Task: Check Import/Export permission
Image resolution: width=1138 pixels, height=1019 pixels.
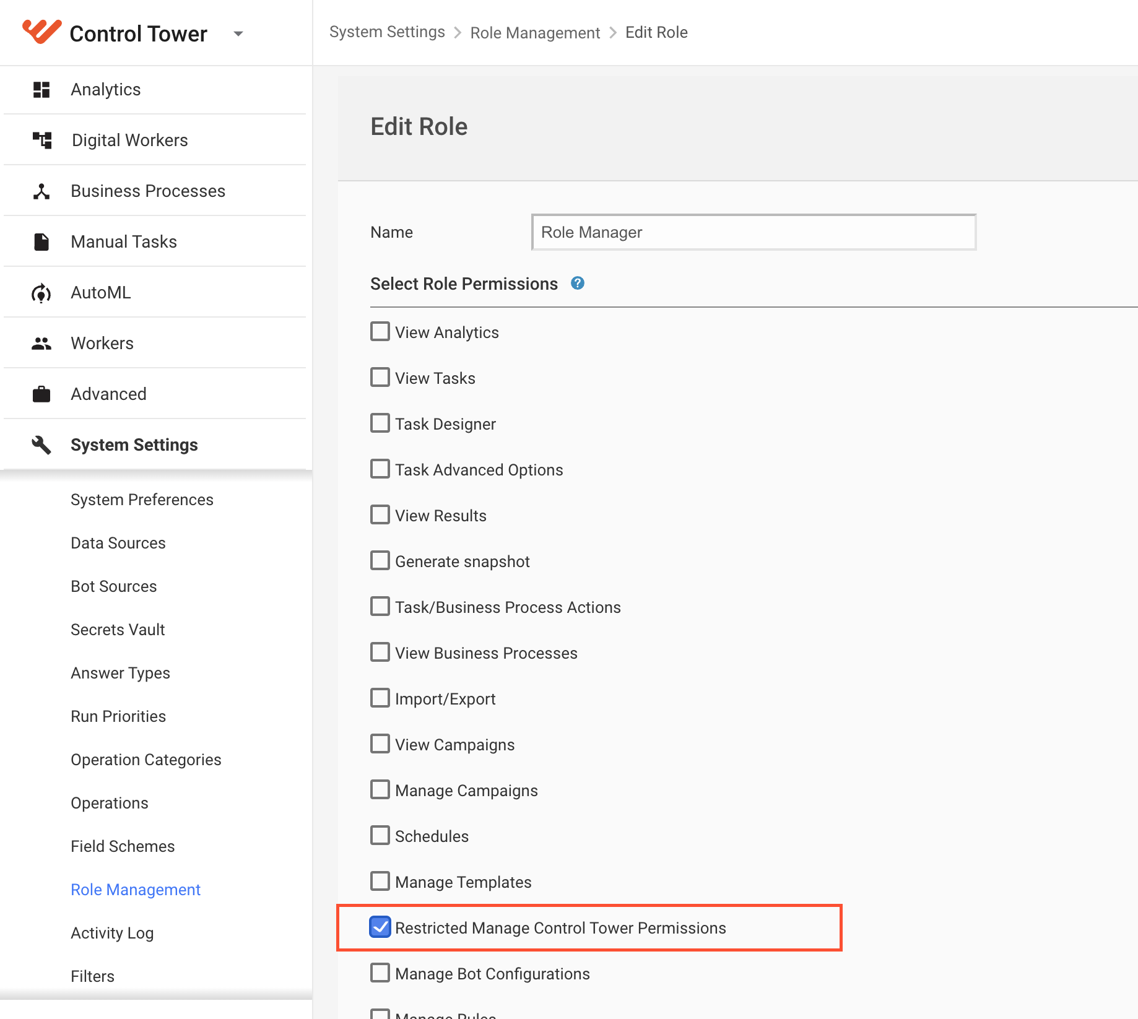Action: [380, 698]
